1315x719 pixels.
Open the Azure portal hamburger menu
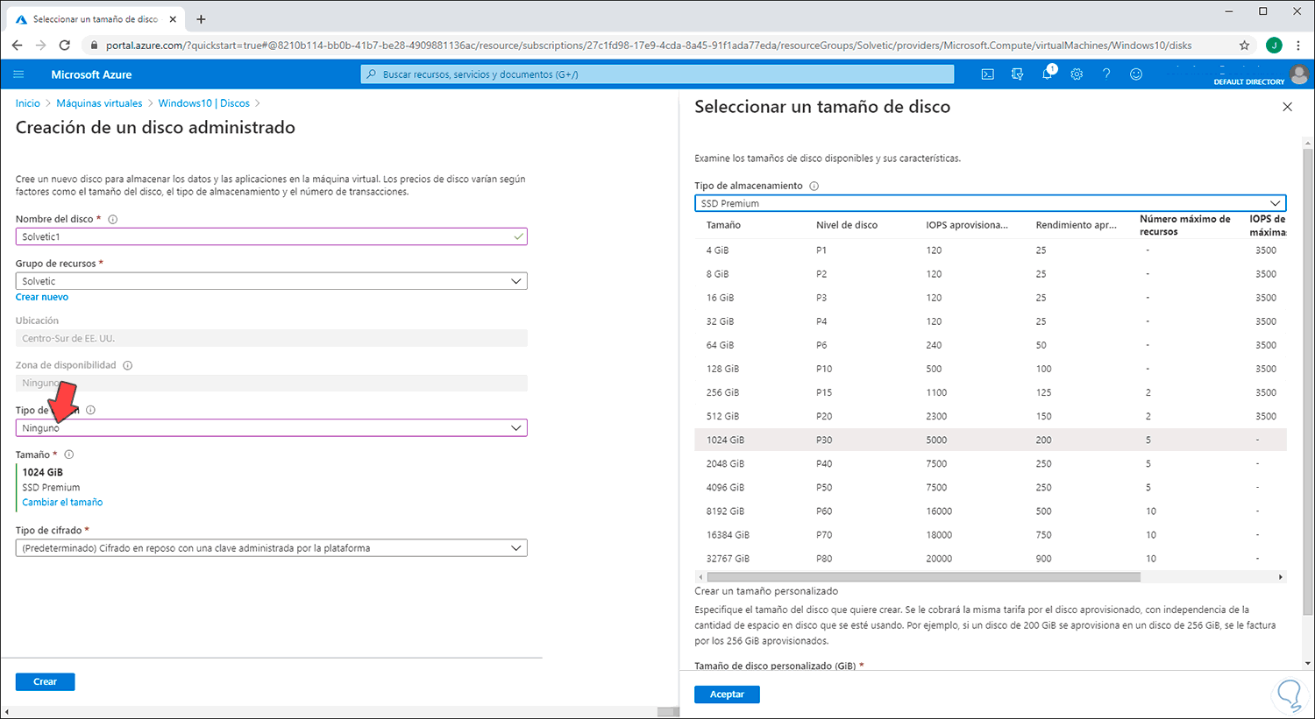coord(18,74)
